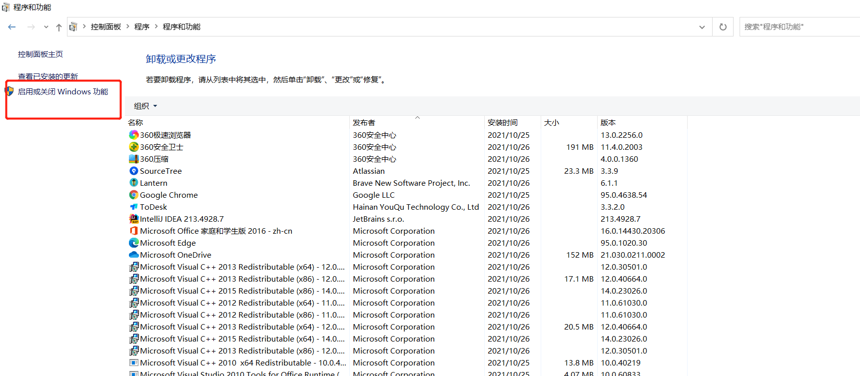
Task: Select IntelliJ IDEA 213.4928.7 row name
Action: 182,219
